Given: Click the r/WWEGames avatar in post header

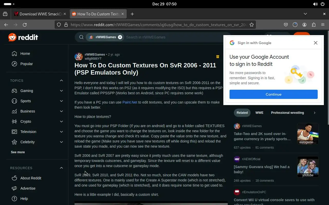Looking at the screenshot, I should click(x=79, y=57).
